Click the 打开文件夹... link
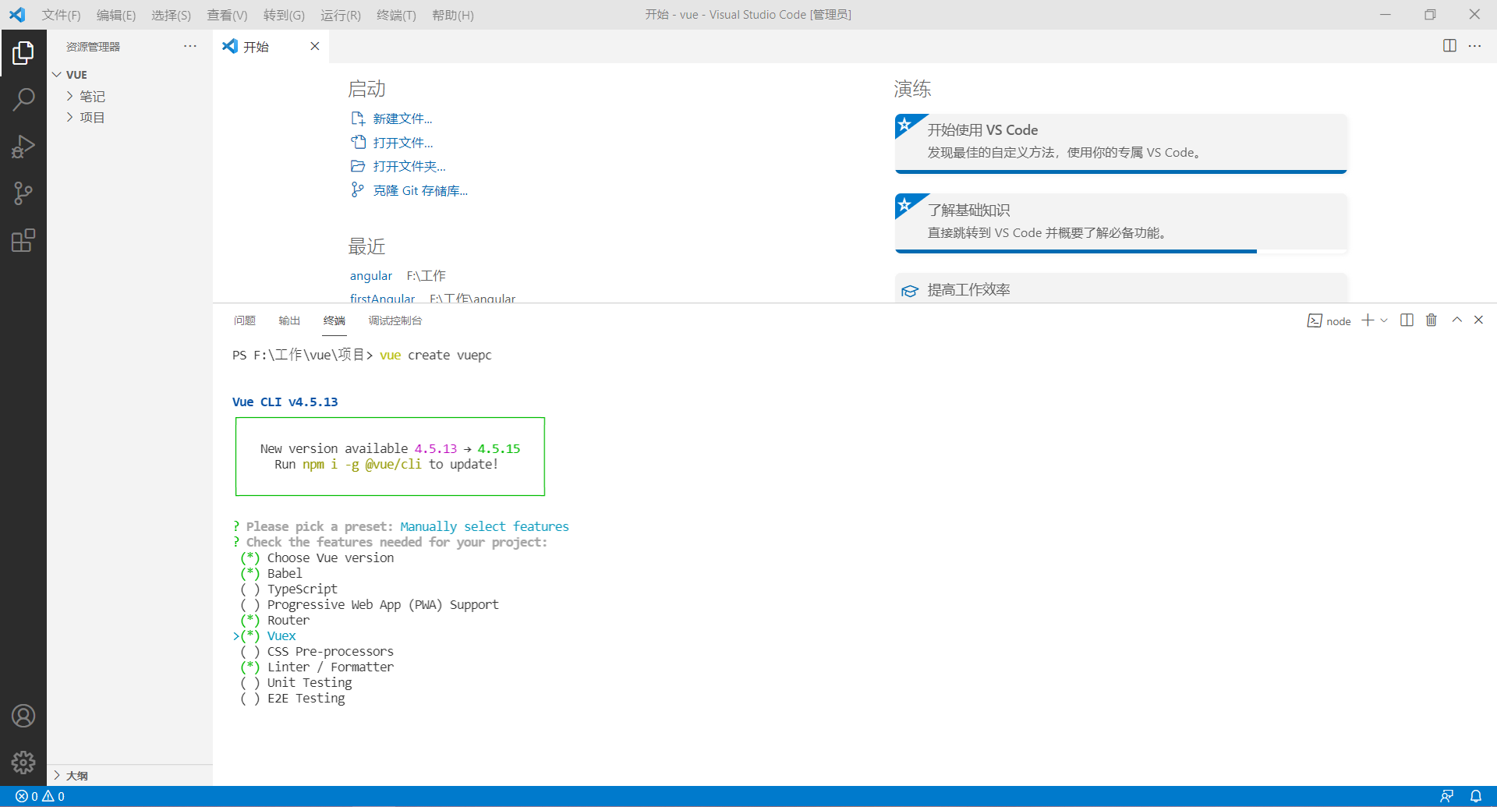The height and width of the screenshot is (807, 1497). [x=409, y=166]
